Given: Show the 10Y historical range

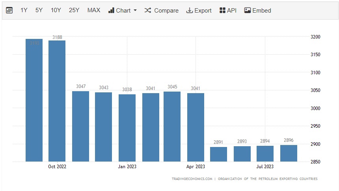Looking at the screenshot, I should point(56,11).
